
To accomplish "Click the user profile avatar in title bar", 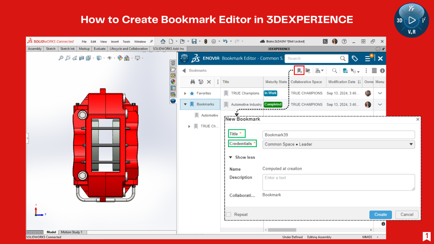I will point(335,41).
